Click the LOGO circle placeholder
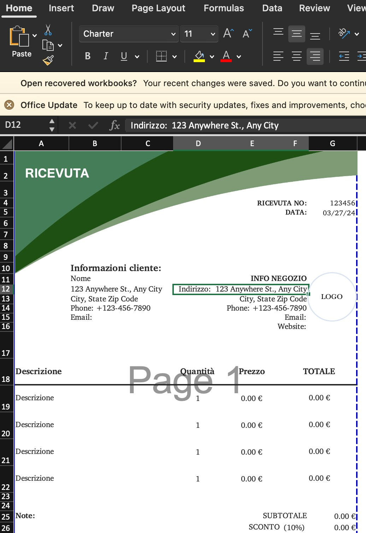This screenshot has height=533, width=366. point(332,297)
